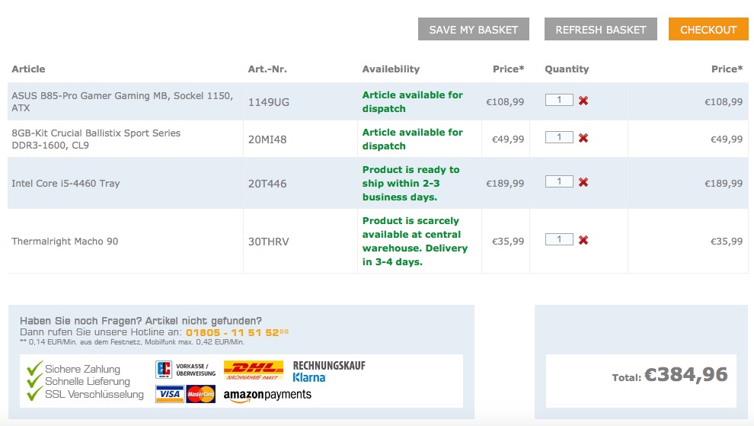This screenshot has width=754, height=426.
Task: Click the amazon payments logo
Action: [267, 395]
